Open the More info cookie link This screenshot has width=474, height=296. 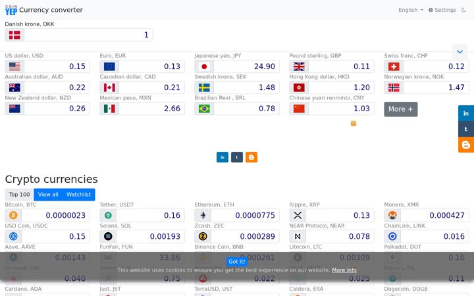[344, 270]
